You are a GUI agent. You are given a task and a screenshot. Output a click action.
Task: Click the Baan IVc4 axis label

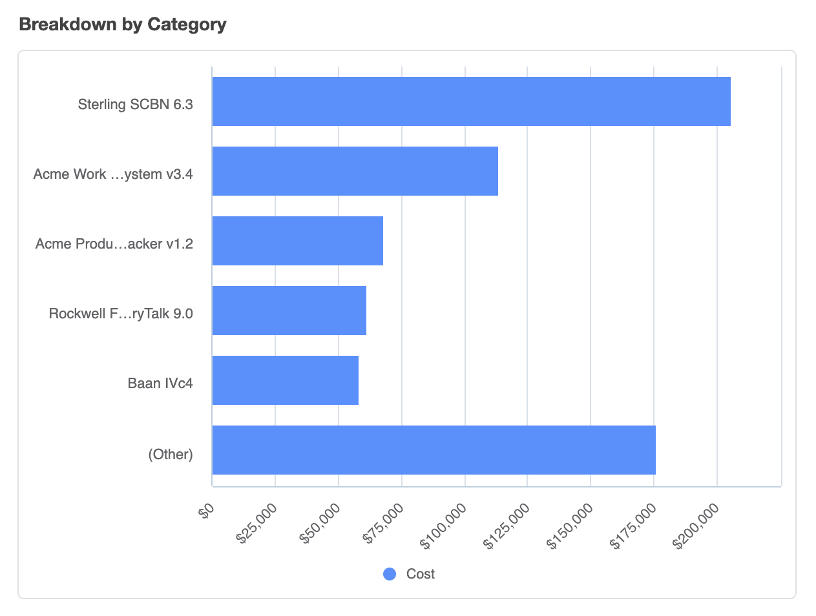[160, 384]
